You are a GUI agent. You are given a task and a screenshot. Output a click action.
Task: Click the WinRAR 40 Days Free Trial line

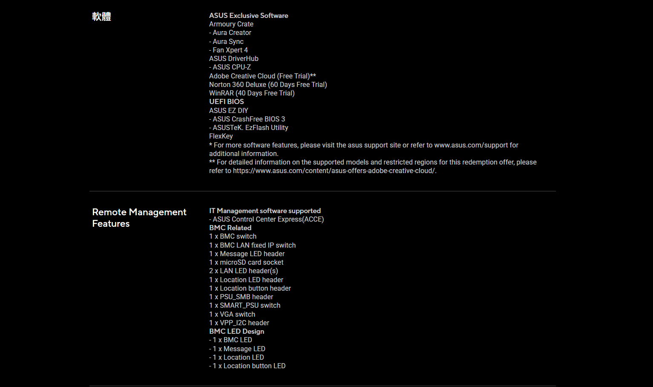point(252,93)
